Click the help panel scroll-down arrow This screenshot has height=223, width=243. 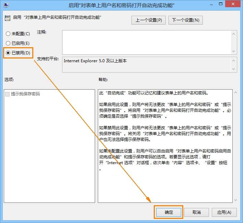click(235, 200)
